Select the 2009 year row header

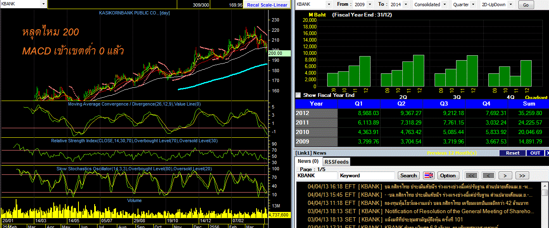[x=316, y=141]
